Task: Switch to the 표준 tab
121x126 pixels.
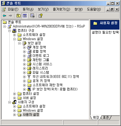Action: point(106,117)
